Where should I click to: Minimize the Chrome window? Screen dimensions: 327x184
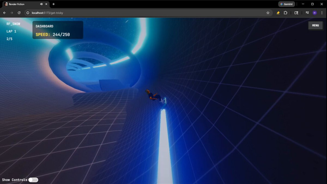click(x=303, y=4)
